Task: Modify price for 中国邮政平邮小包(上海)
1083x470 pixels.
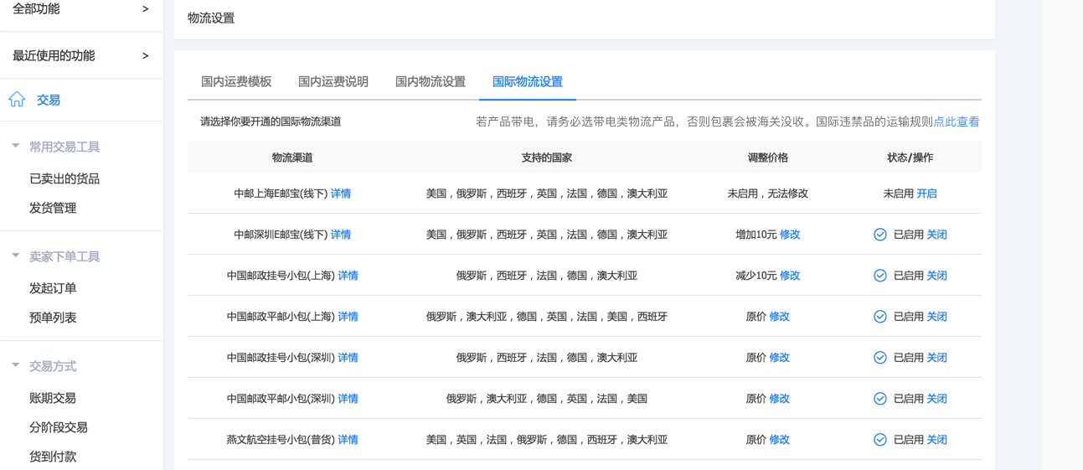Action: click(x=780, y=317)
